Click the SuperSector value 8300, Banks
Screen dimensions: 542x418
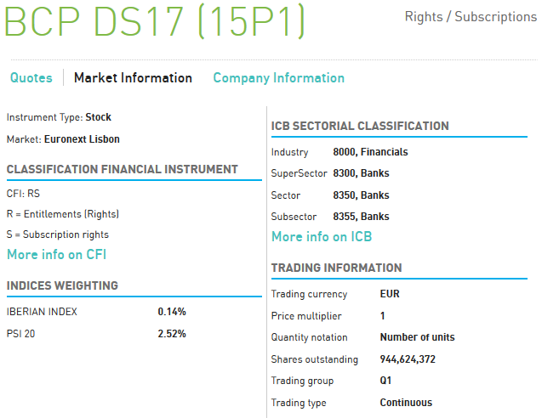pos(361,173)
